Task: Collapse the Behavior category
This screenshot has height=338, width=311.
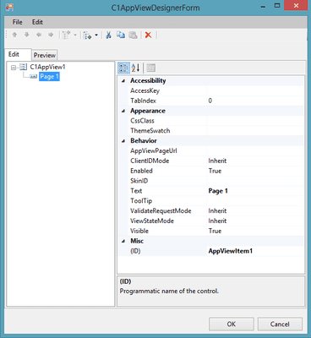Action: pos(123,141)
